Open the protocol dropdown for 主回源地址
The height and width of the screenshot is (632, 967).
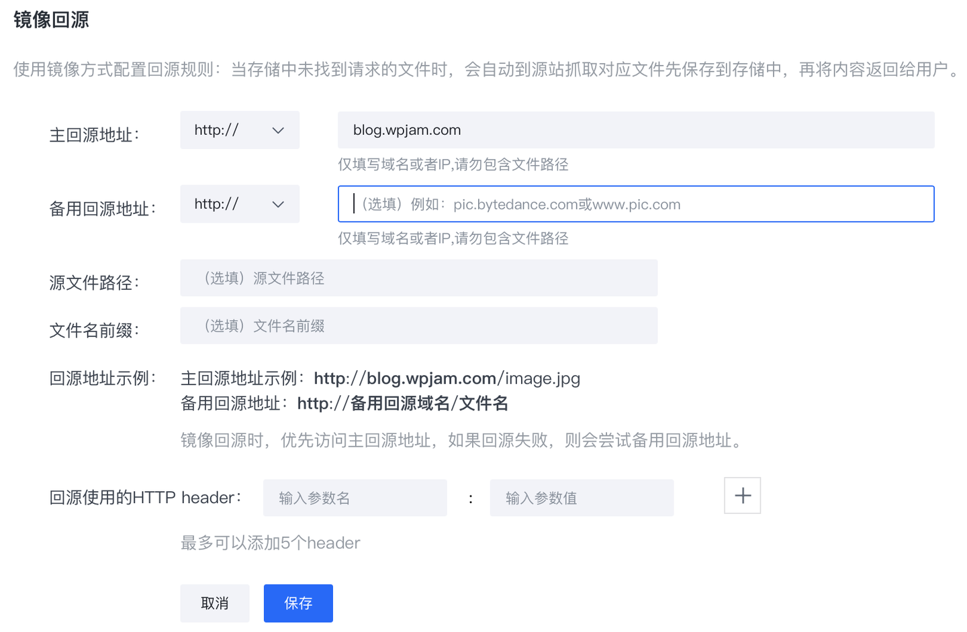click(240, 130)
